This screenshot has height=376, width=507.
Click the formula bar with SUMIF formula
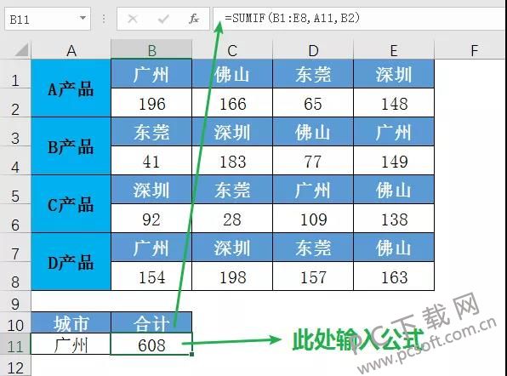[x=360, y=19]
